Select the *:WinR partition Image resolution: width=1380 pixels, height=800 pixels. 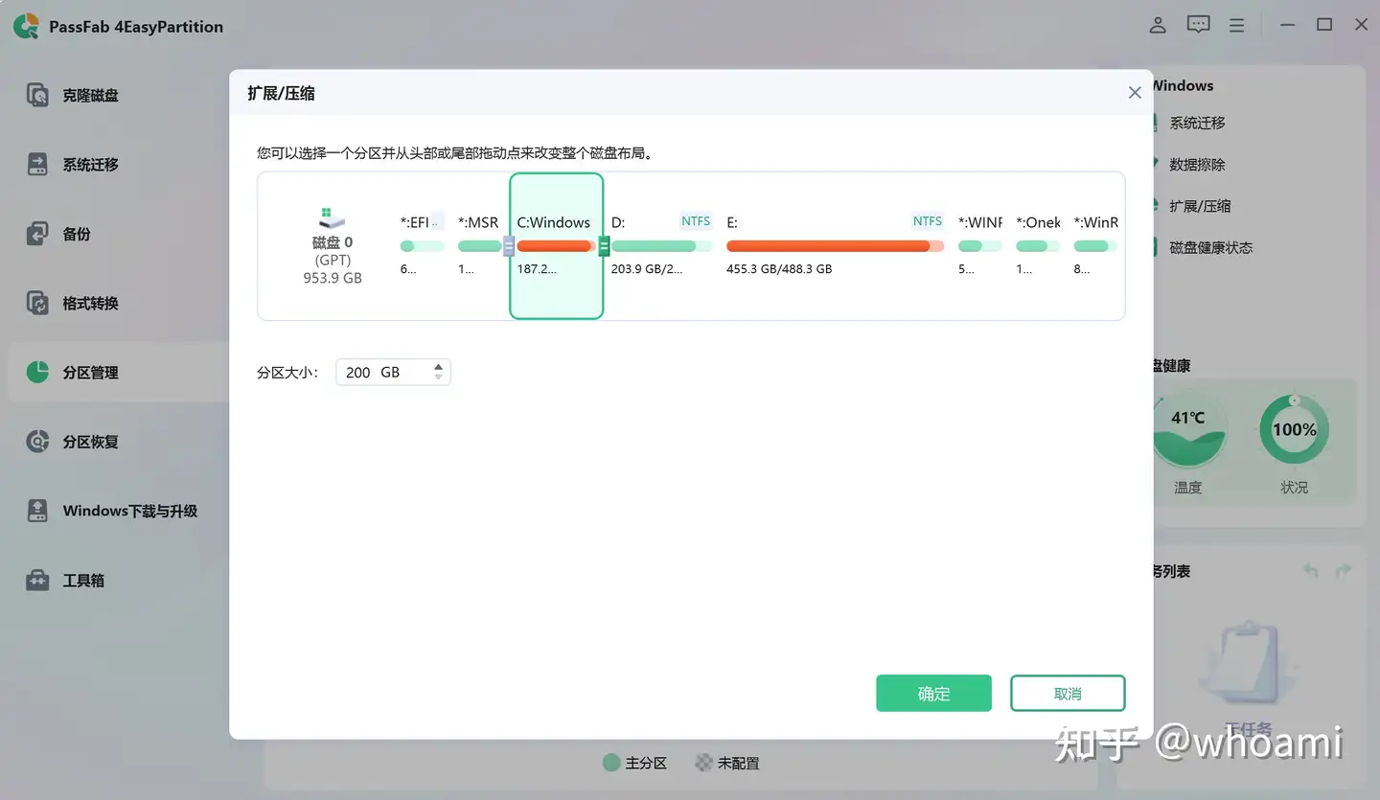(x=1095, y=245)
